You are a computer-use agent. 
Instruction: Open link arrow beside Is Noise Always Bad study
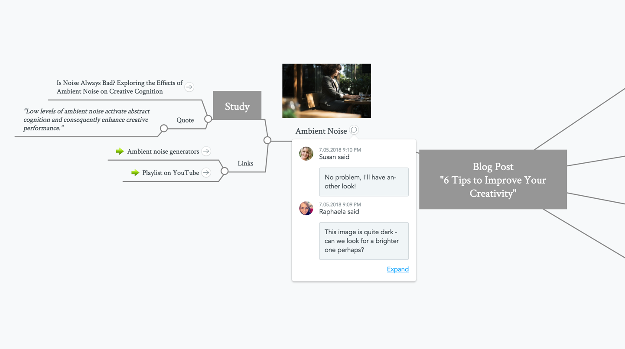tap(189, 87)
